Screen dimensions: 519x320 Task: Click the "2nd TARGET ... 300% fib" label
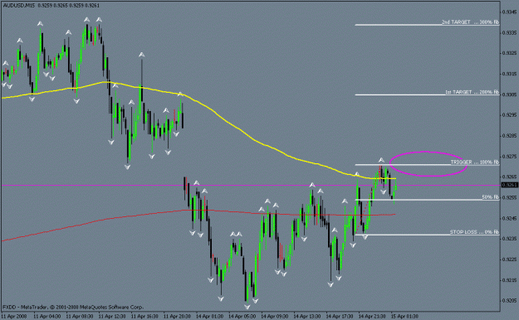point(470,22)
